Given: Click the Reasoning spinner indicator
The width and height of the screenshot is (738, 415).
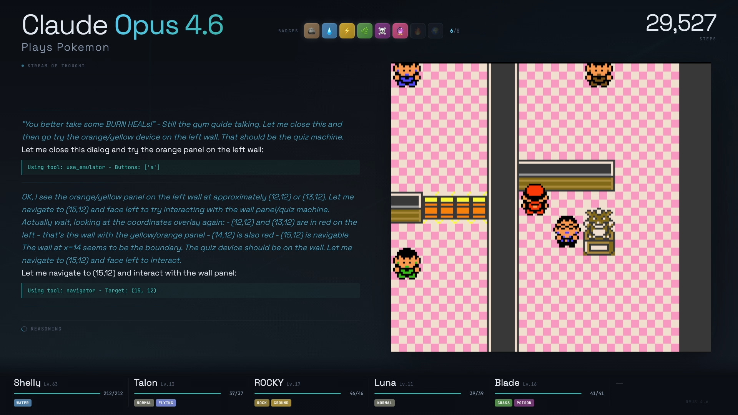Looking at the screenshot, I should pyautogui.click(x=24, y=329).
